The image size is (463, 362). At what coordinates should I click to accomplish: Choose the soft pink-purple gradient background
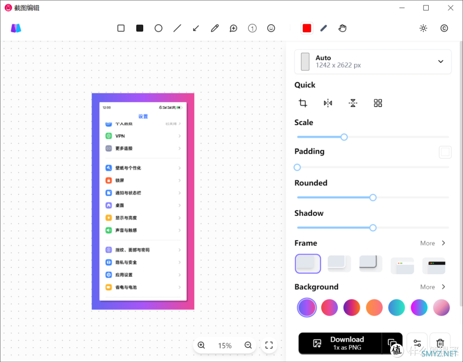point(442,308)
